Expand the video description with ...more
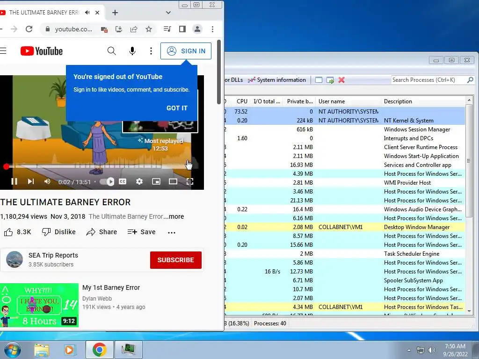 [x=174, y=216]
